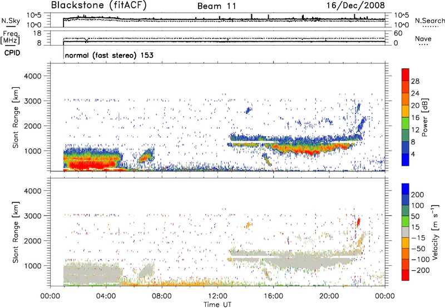
Task: Click the '12:00' time tick label
Action: point(217,296)
